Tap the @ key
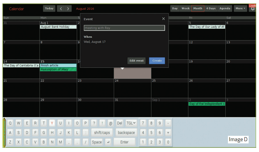Viewport: 259px width, 152px height. 111,123
